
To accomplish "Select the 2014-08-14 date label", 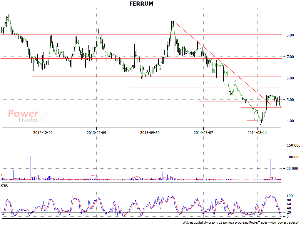I will click(257, 133).
